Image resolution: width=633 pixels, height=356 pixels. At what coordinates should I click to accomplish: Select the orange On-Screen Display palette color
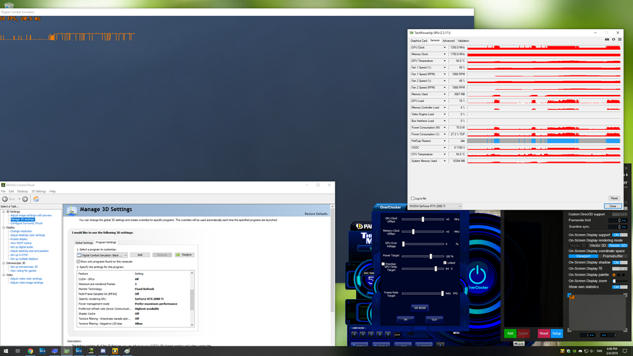click(614, 275)
